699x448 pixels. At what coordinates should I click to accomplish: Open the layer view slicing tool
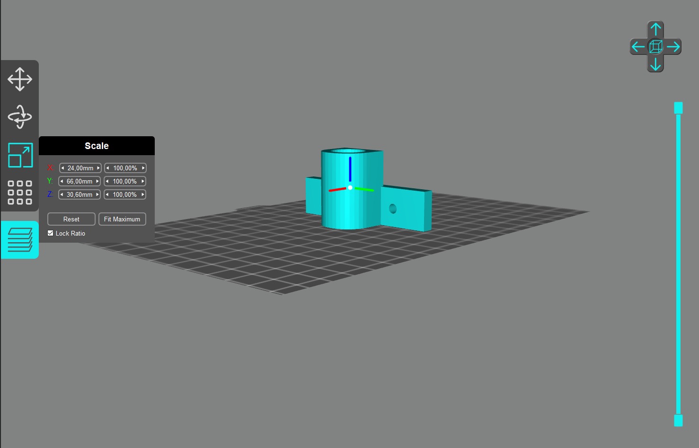click(20, 240)
